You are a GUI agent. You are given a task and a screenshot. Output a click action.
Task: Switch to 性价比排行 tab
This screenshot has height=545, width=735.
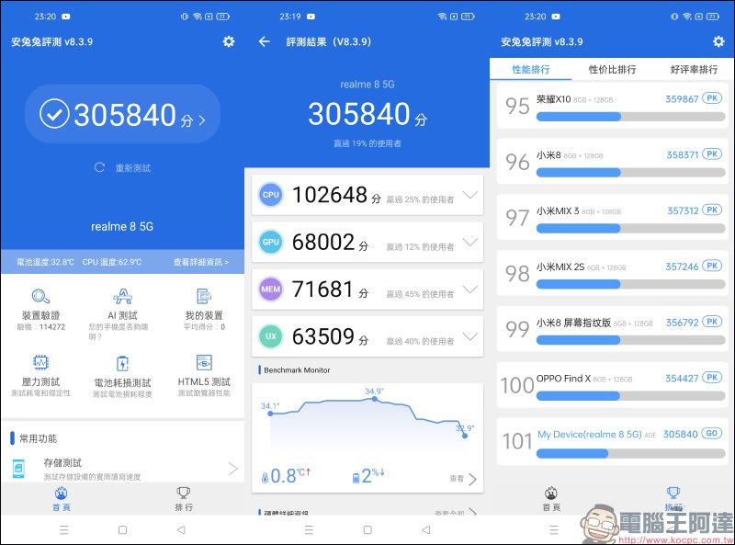tap(612, 70)
